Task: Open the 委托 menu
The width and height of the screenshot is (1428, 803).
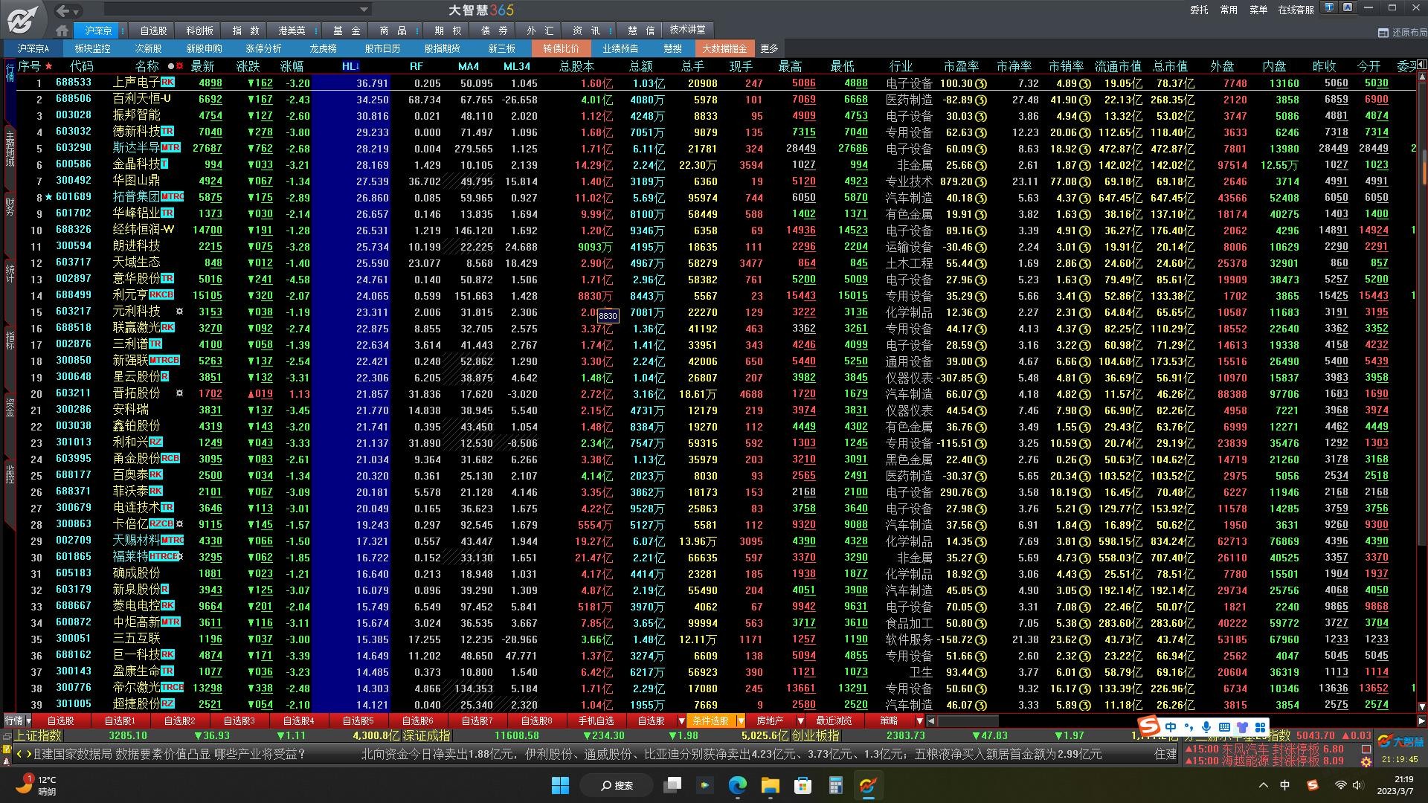Action: 1198,10
